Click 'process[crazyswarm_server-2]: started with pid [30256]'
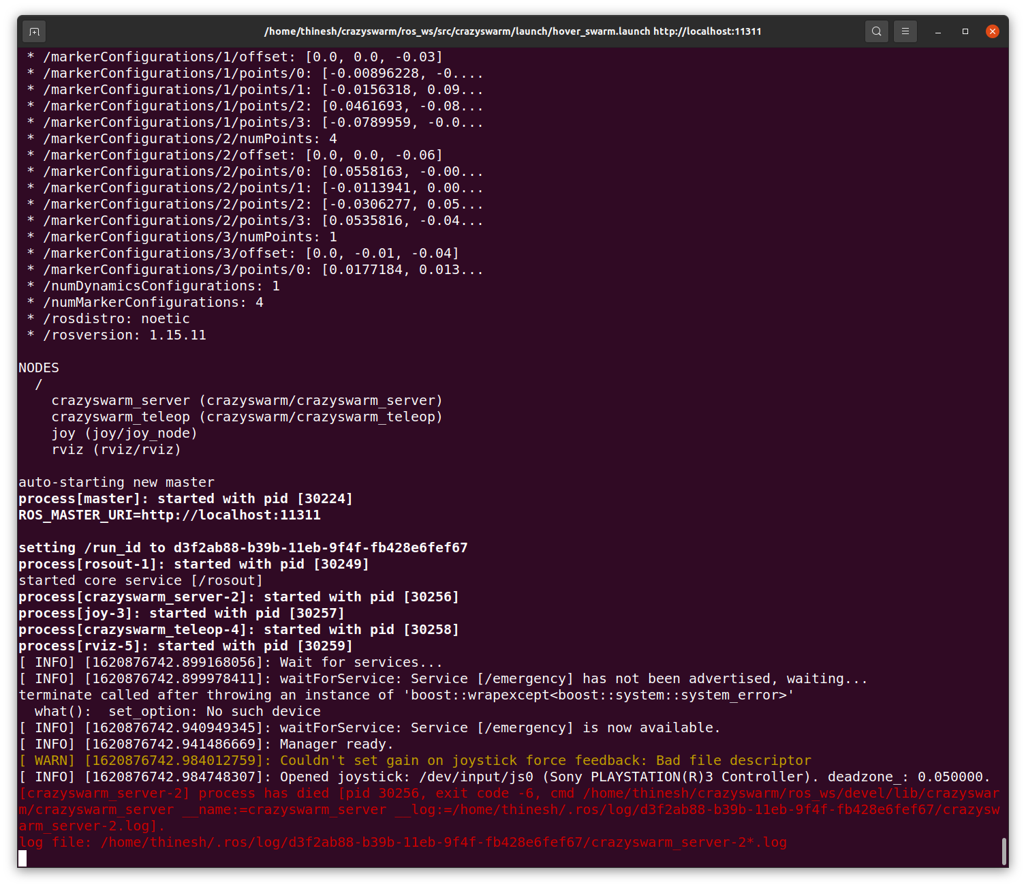 [239, 597]
